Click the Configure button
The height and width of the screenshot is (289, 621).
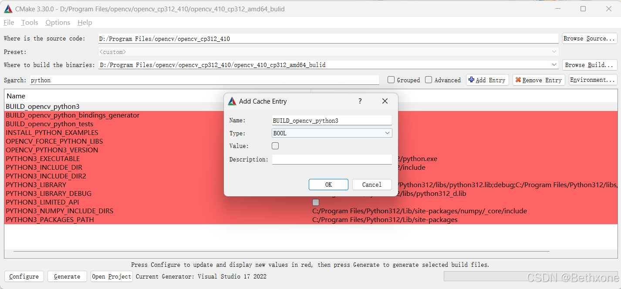pyautogui.click(x=24, y=276)
